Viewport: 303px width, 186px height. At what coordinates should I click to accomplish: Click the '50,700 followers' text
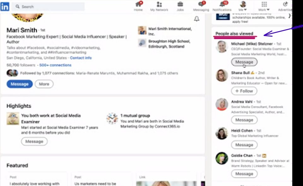(x=21, y=65)
